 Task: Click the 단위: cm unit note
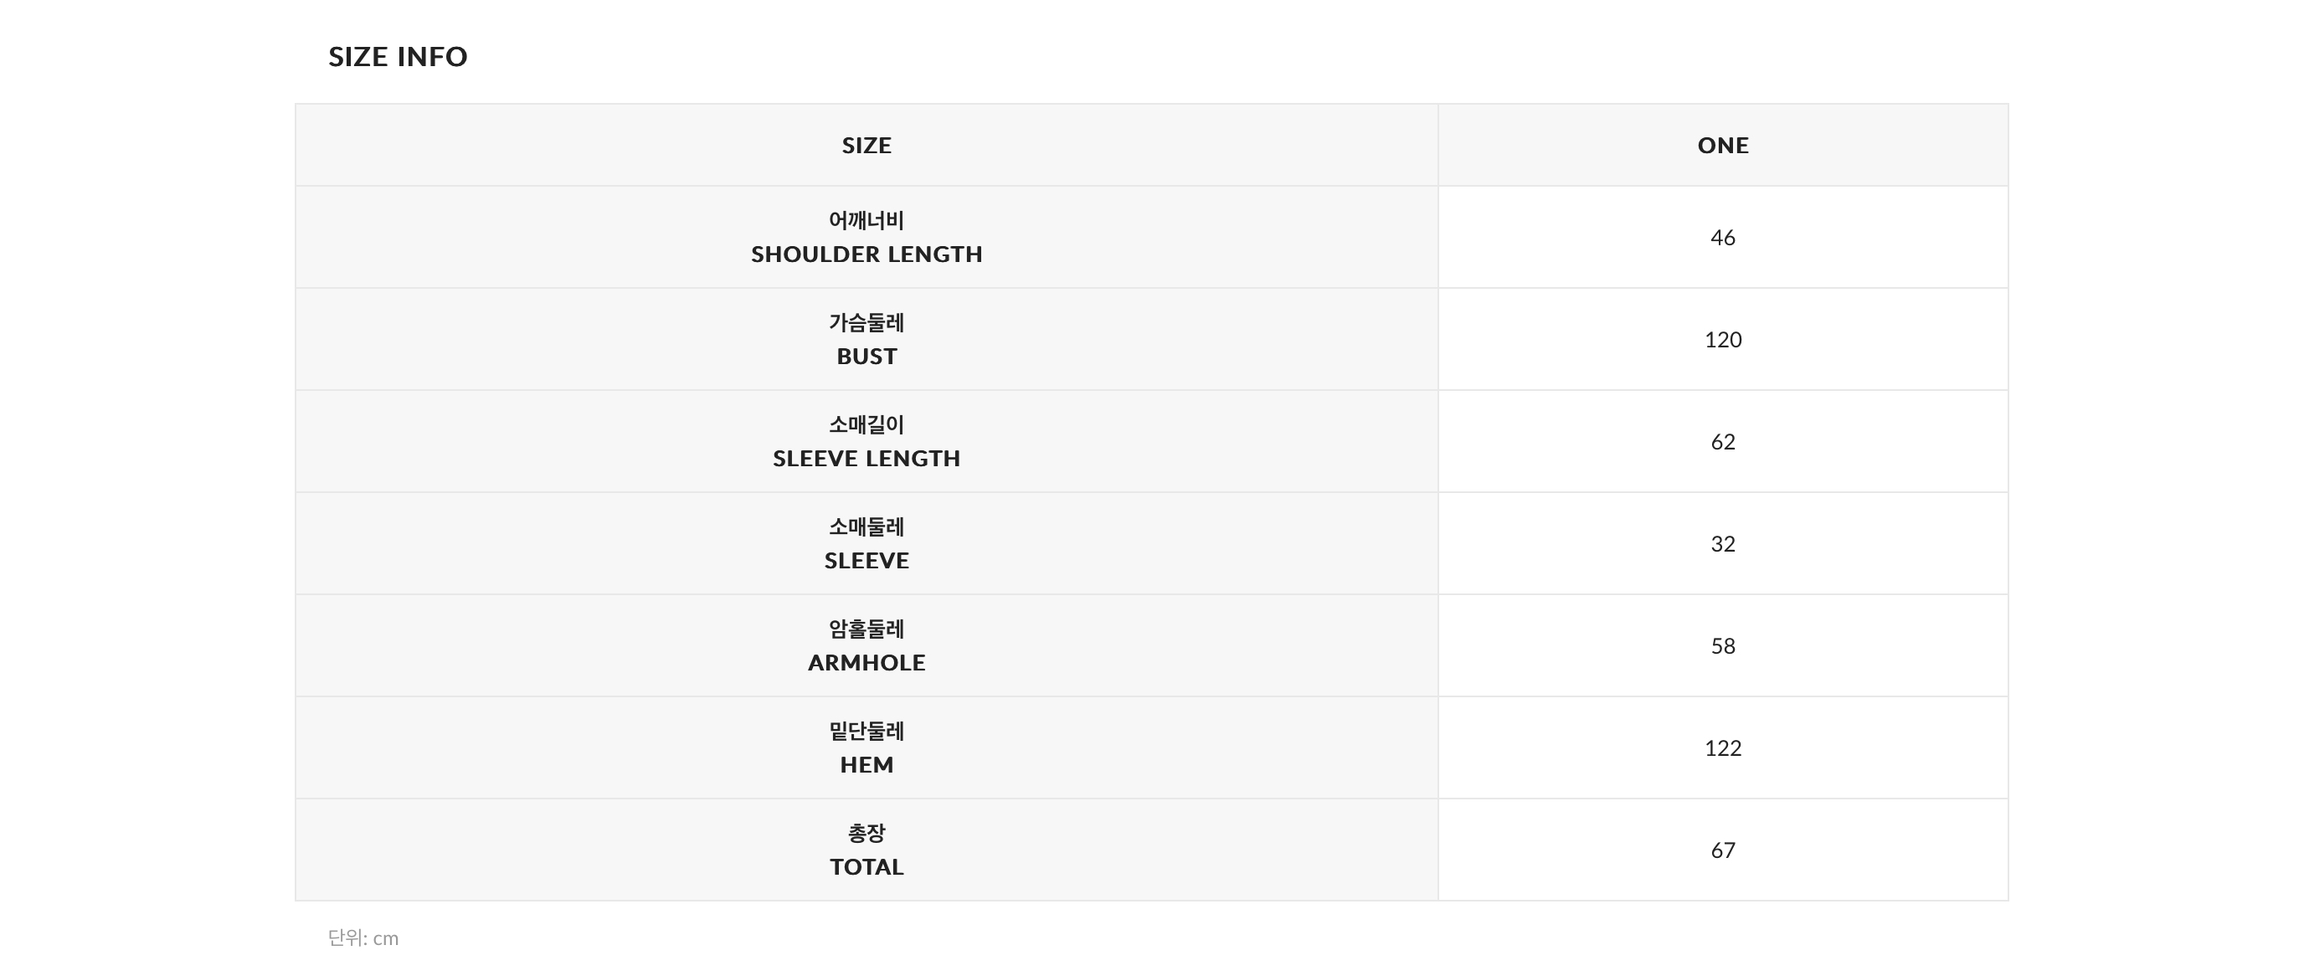coord(363,937)
